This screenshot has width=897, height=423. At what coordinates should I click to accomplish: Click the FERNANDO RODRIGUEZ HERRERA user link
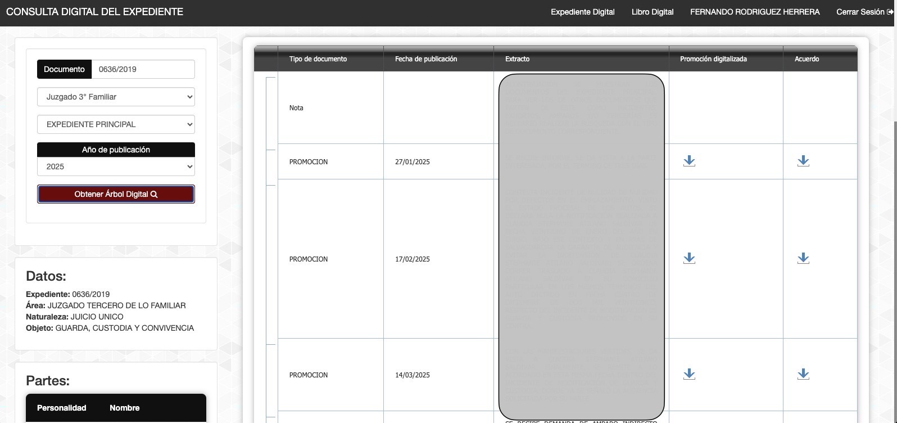click(754, 12)
